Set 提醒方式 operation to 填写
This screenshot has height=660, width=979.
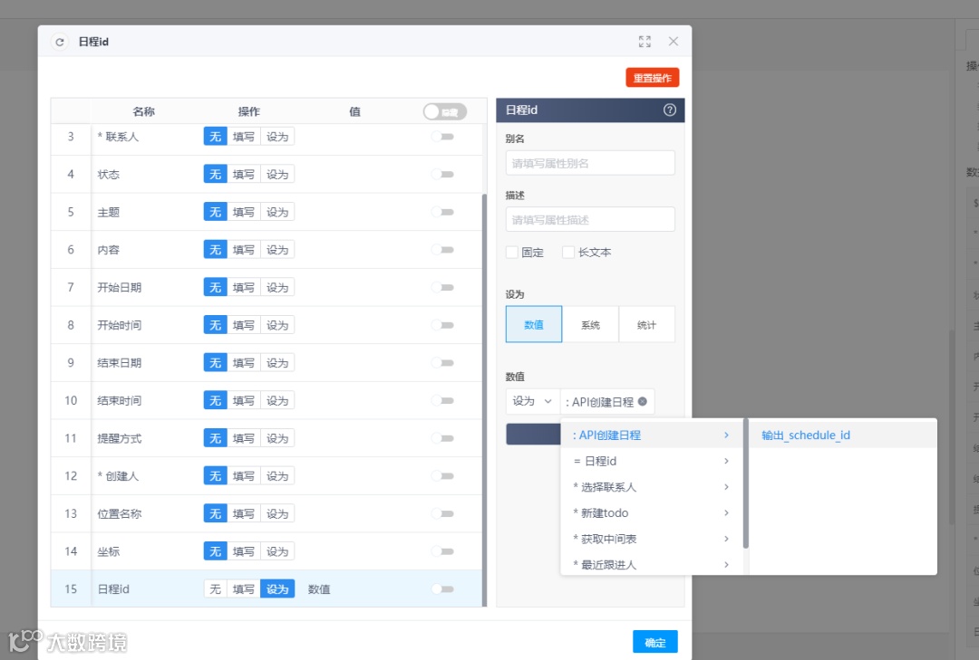pyautogui.click(x=244, y=438)
